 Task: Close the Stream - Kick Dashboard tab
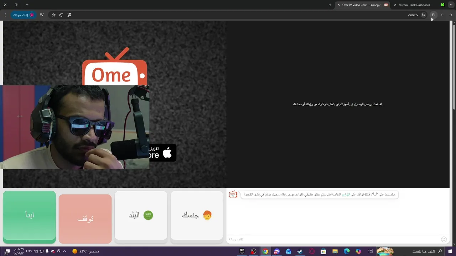pos(395,5)
